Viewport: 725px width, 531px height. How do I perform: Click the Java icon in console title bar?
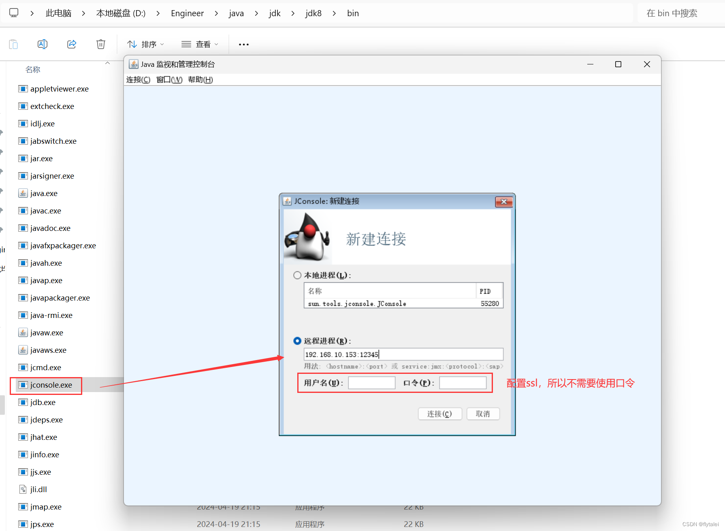coord(133,64)
